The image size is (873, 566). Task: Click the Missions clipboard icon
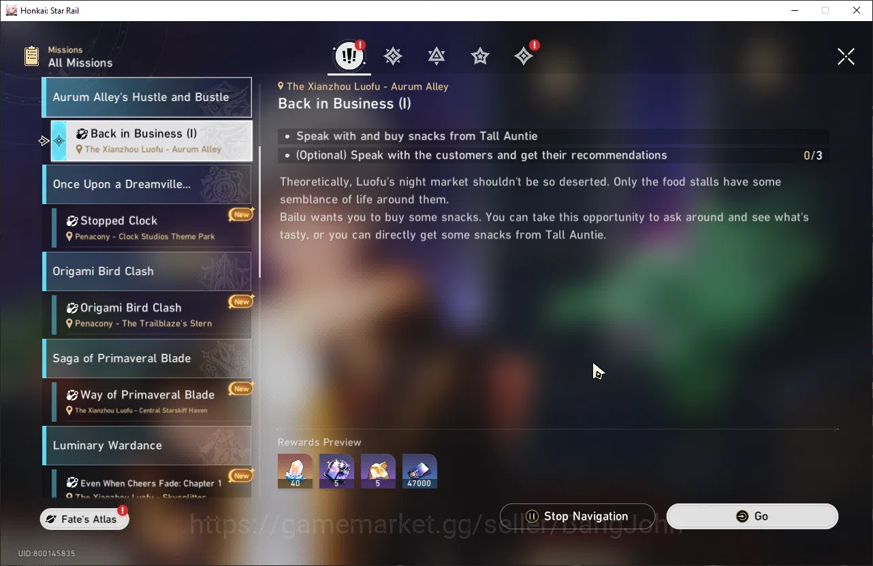coord(31,56)
